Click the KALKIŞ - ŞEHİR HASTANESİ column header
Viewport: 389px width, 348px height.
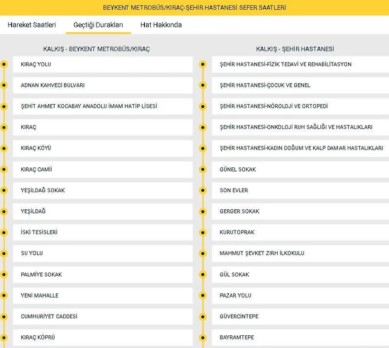pos(295,49)
